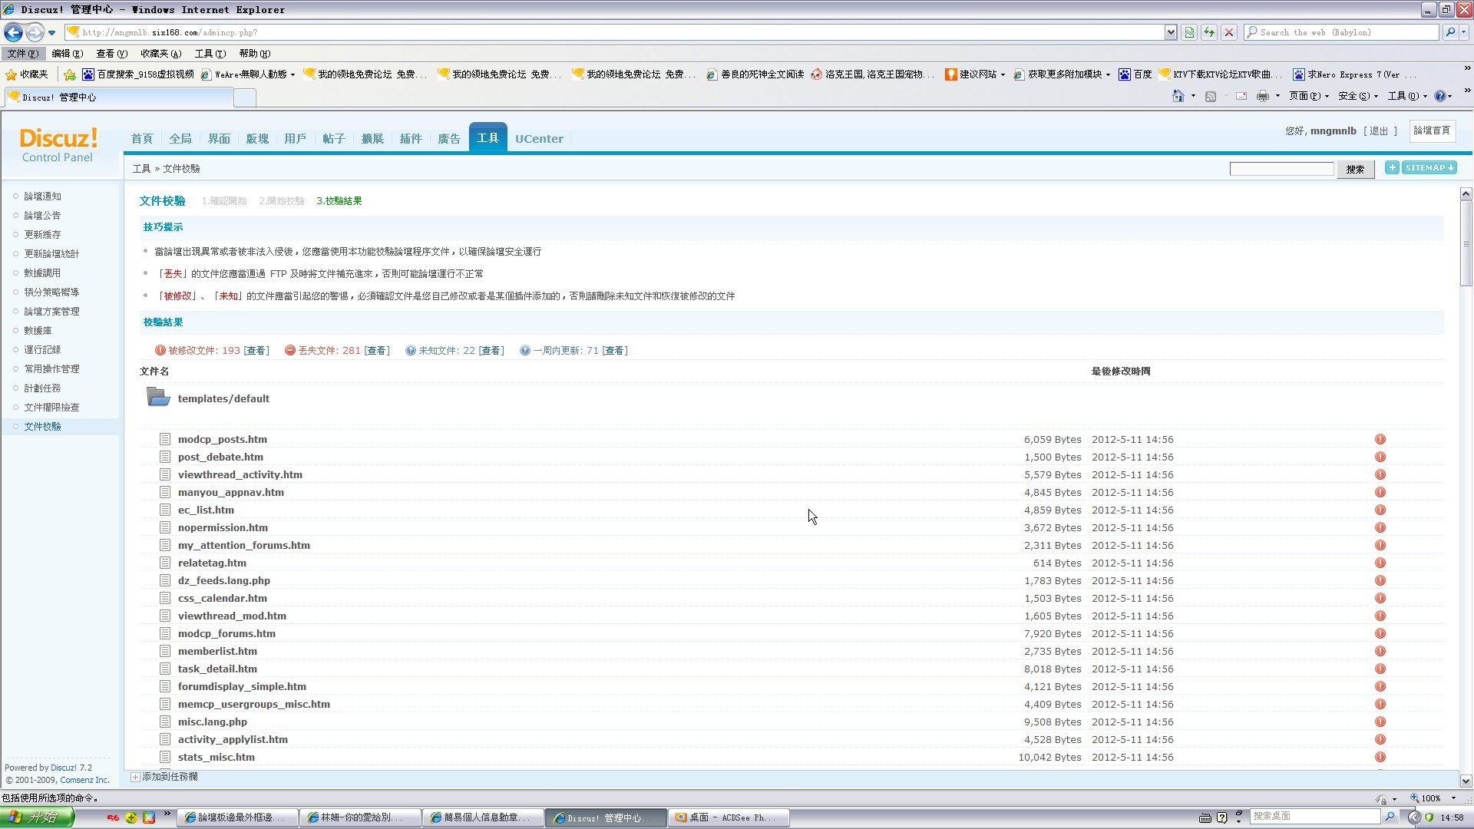Click the 論壇首頁 button
Image resolution: width=1474 pixels, height=829 pixels.
(x=1431, y=130)
